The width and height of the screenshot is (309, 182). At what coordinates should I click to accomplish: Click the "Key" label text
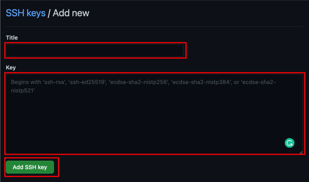11,67
